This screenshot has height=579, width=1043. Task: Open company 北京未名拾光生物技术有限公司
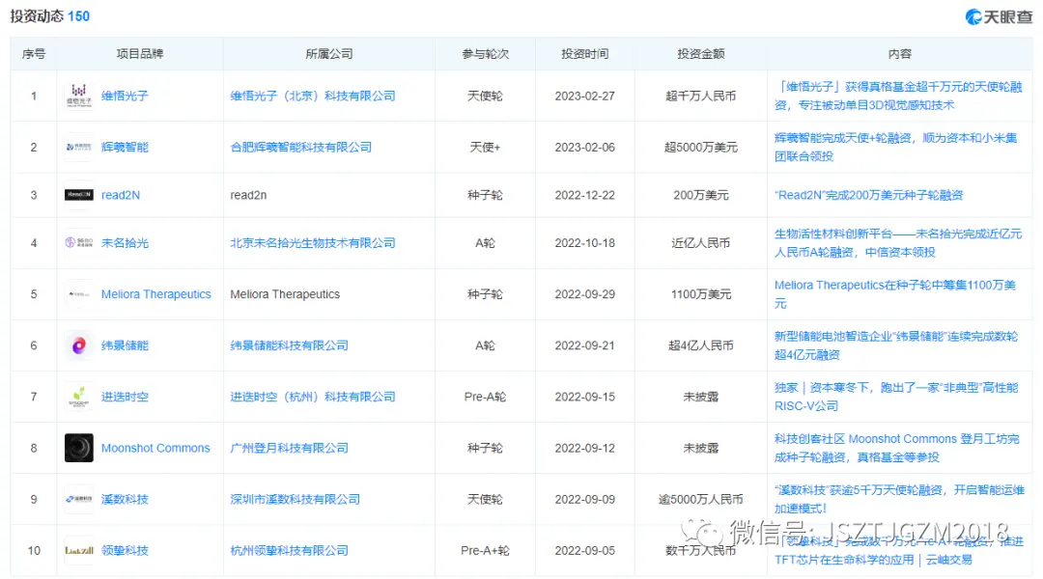pyautogui.click(x=313, y=242)
